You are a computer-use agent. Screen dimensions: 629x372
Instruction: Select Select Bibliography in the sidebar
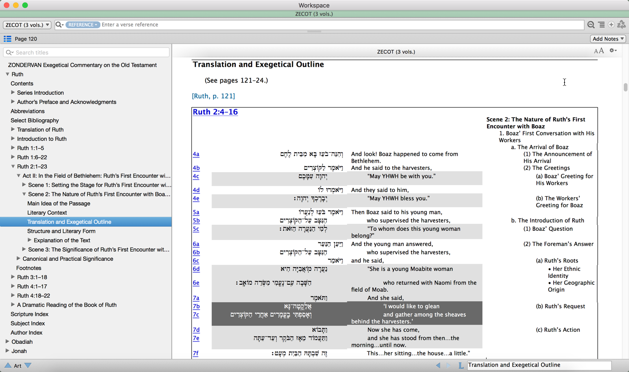pyautogui.click(x=35, y=120)
